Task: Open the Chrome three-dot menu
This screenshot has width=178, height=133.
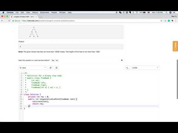Action: pos(176,21)
